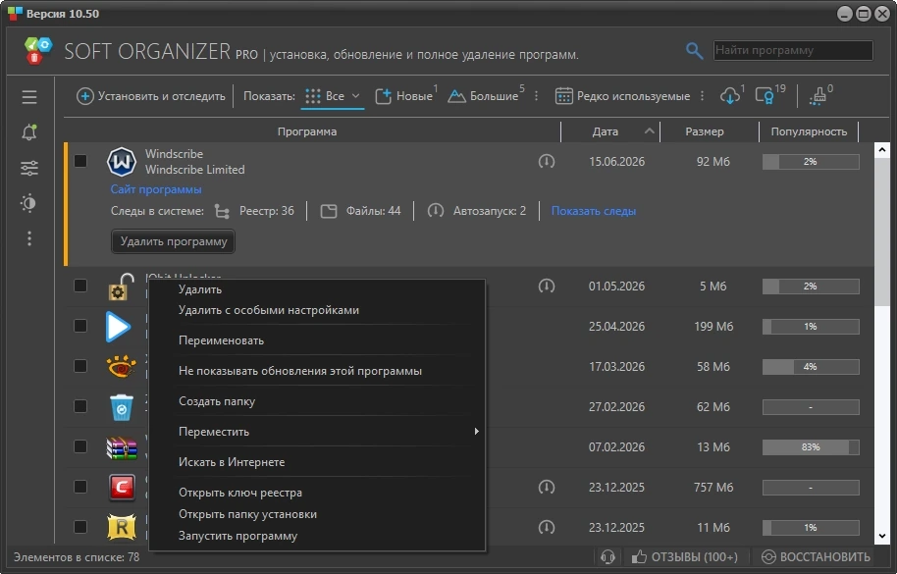Click Установить и отследить button
897x574 pixels.
click(x=151, y=96)
